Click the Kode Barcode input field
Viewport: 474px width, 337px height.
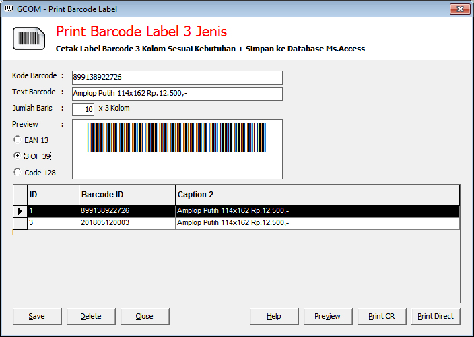(x=176, y=78)
